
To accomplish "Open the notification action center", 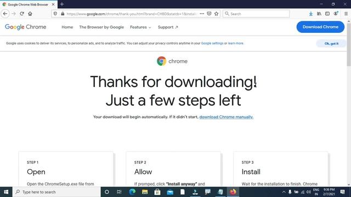I will (x=342, y=192).
